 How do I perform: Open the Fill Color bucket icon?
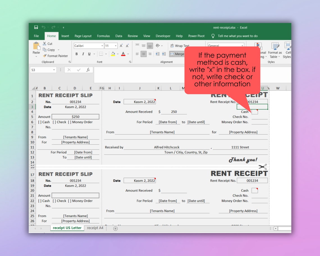pos(113,54)
